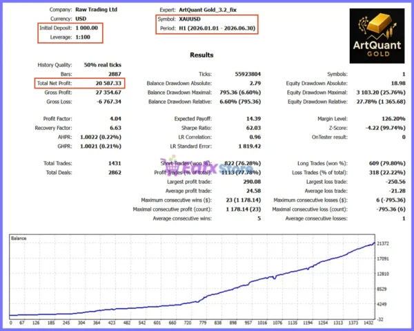
Task: Select Average profit trade value "24.58"
Action: click(x=253, y=191)
